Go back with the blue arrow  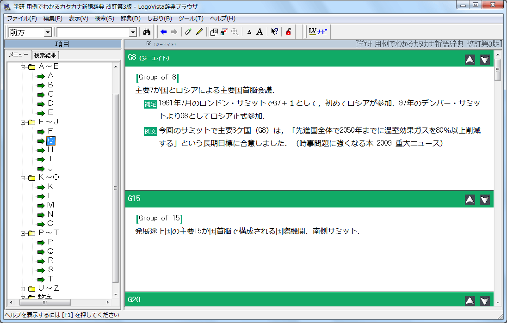click(164, 32)
